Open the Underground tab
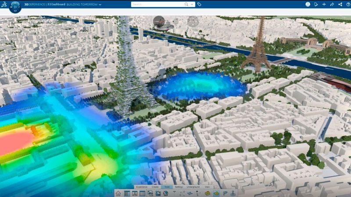The image size is (351, 197). (193, 187)
